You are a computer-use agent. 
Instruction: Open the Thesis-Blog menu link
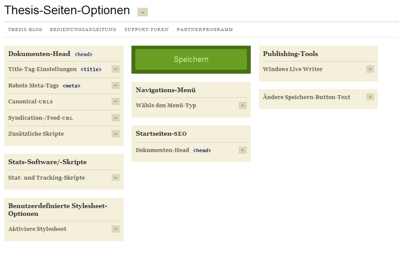[25, 29]
